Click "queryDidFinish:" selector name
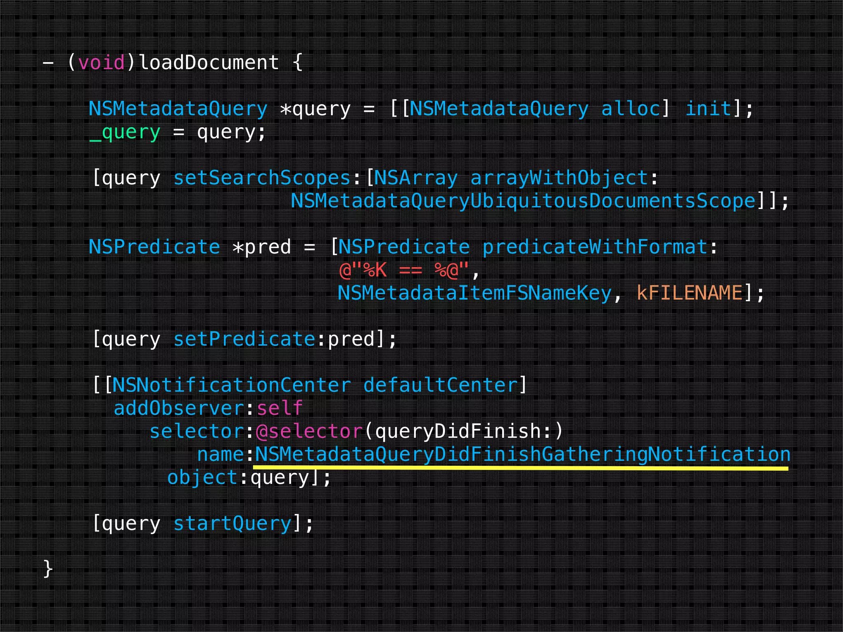Screen dimensions: 843x632 click(x=463, y=432)
